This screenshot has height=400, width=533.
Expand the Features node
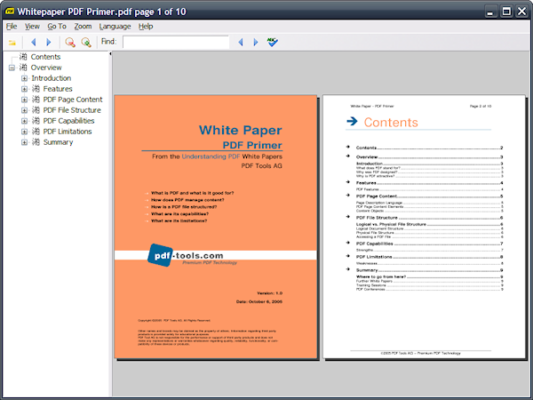[24, 89]
